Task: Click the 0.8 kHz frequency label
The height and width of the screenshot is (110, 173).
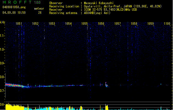Action: point(2,77)
